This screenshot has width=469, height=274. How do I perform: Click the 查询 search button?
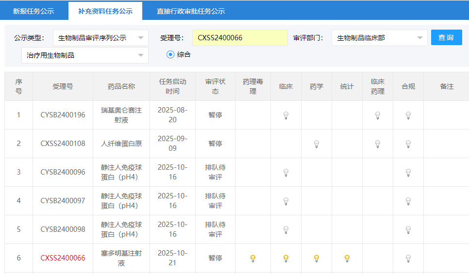(446, 38)
